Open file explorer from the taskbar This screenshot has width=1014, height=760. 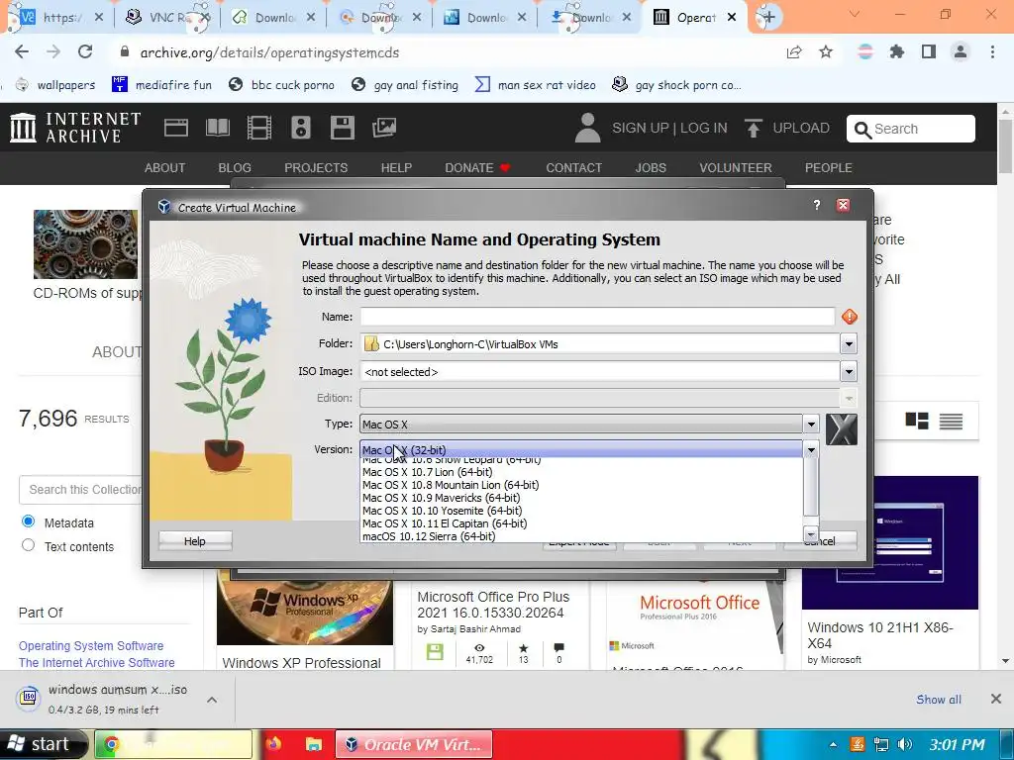click(314, 744)
